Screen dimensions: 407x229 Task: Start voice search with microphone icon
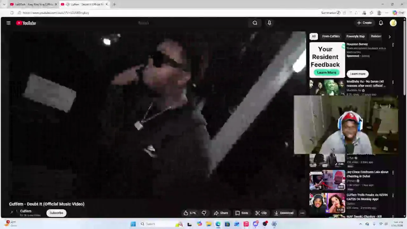tap(269, 23)
